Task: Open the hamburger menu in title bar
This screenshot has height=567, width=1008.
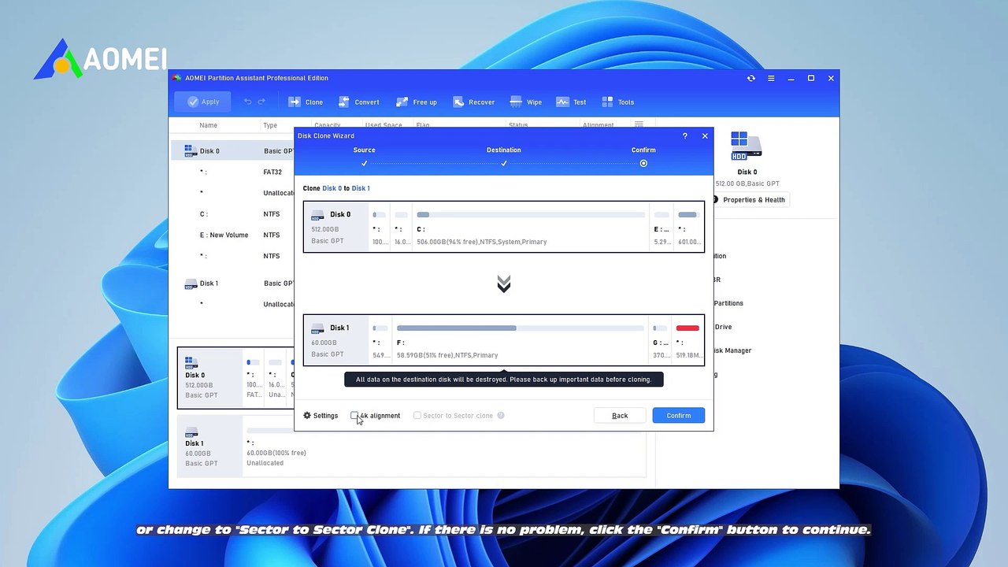Action: coord(771,78)
